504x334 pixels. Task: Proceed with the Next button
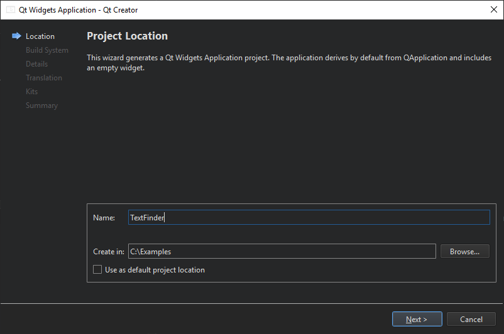pyautogui.click(x=417, y=319)
